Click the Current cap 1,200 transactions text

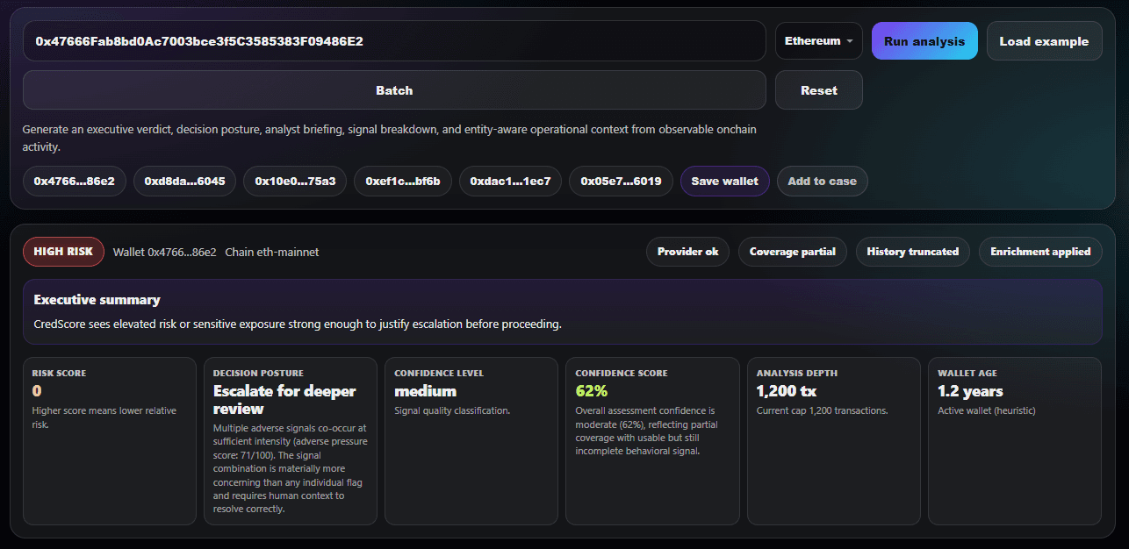pos(821,410)
